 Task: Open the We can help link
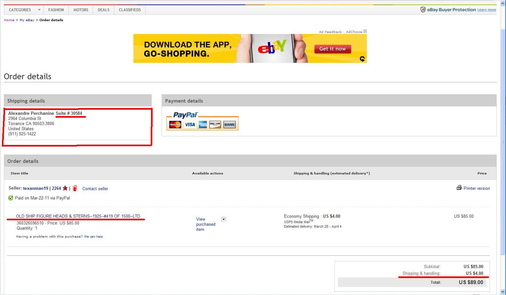93,236
